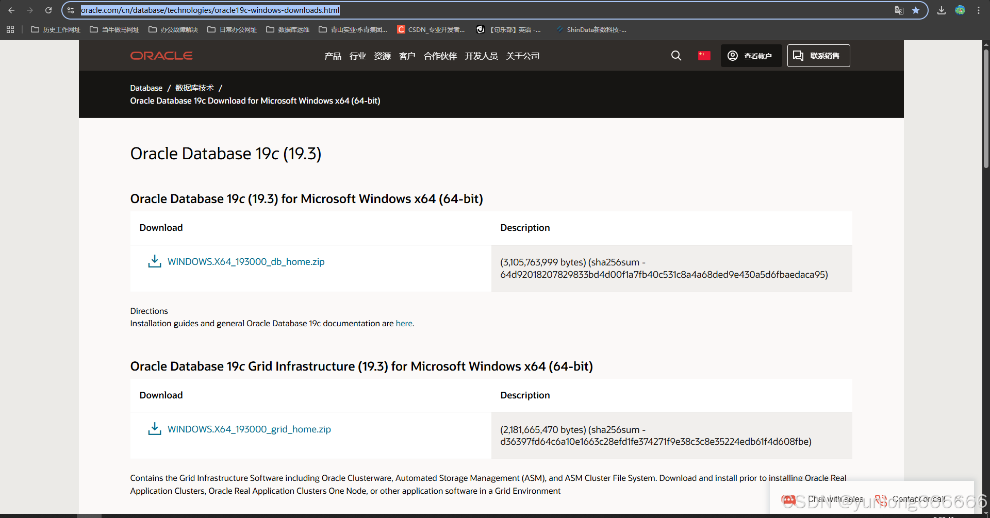Click the Oracle logo
The height and width of the screenshot is (518, 990).
click(161, 56)
